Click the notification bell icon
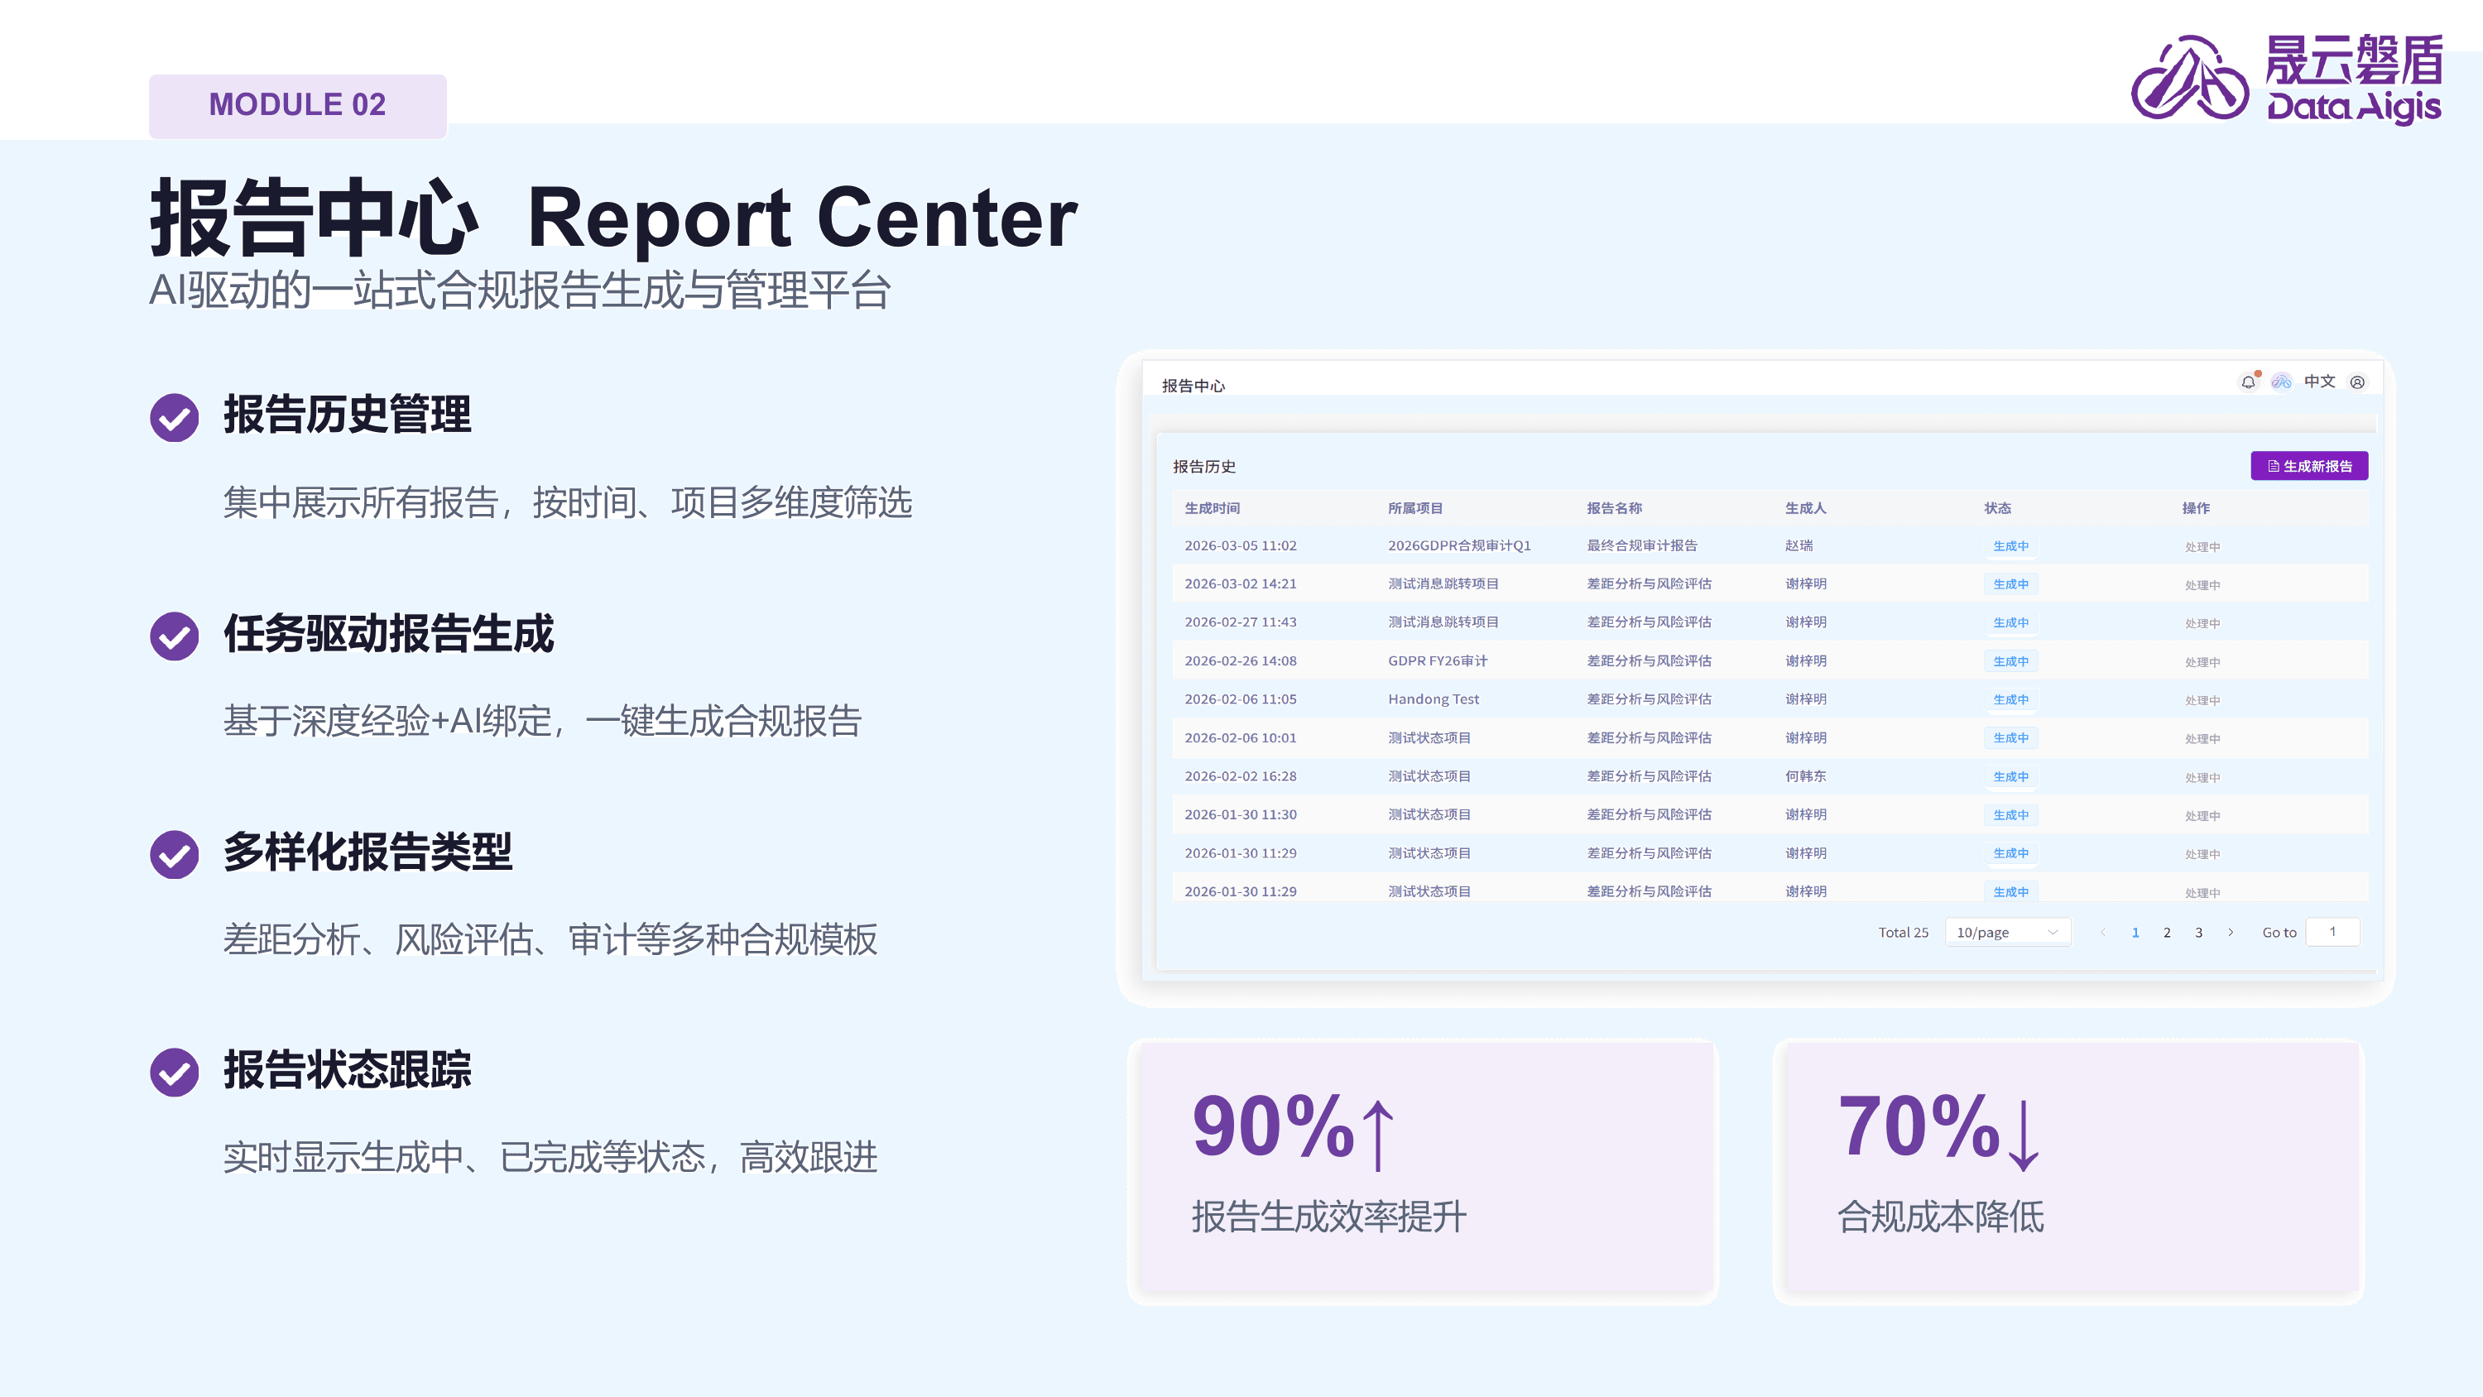2483x1397 pixels. coord(2249,382)
